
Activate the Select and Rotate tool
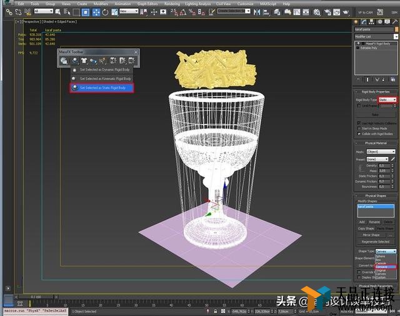click(x=105, y=12)
